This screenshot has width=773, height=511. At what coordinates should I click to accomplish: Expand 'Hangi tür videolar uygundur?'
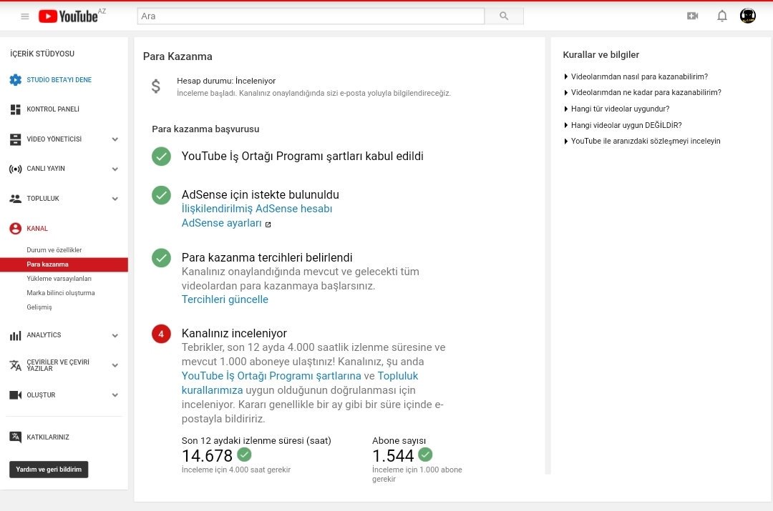[x=617, y=109]
